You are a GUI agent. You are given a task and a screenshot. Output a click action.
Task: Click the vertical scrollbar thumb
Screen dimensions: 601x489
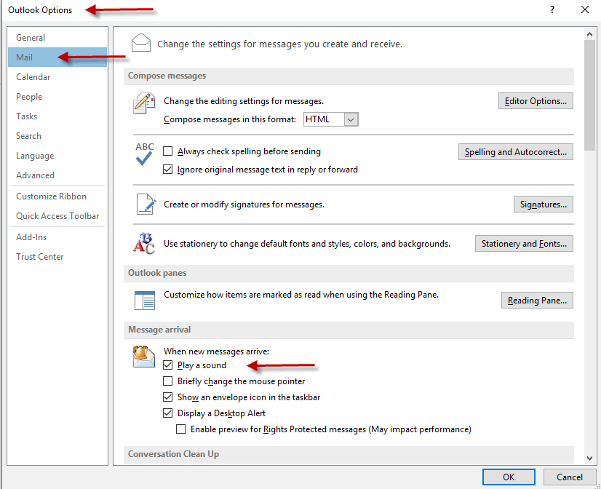[589, 95]
